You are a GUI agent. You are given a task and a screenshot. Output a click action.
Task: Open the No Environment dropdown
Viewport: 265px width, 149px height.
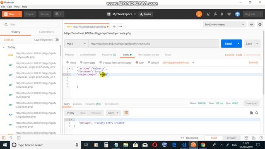click(224, 24)
